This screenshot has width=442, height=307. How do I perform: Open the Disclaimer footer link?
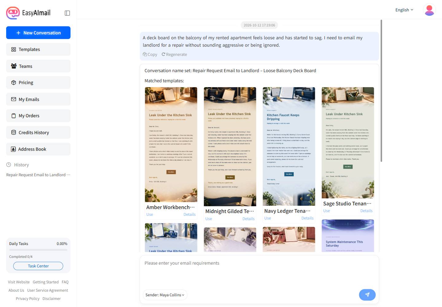point(52,298)
